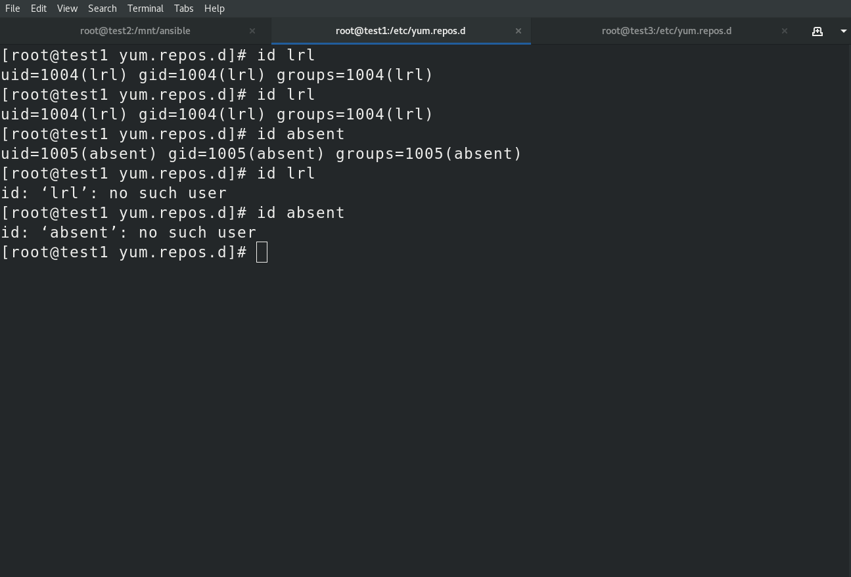Click the first 'id lrl' command line

coord(158,55)
